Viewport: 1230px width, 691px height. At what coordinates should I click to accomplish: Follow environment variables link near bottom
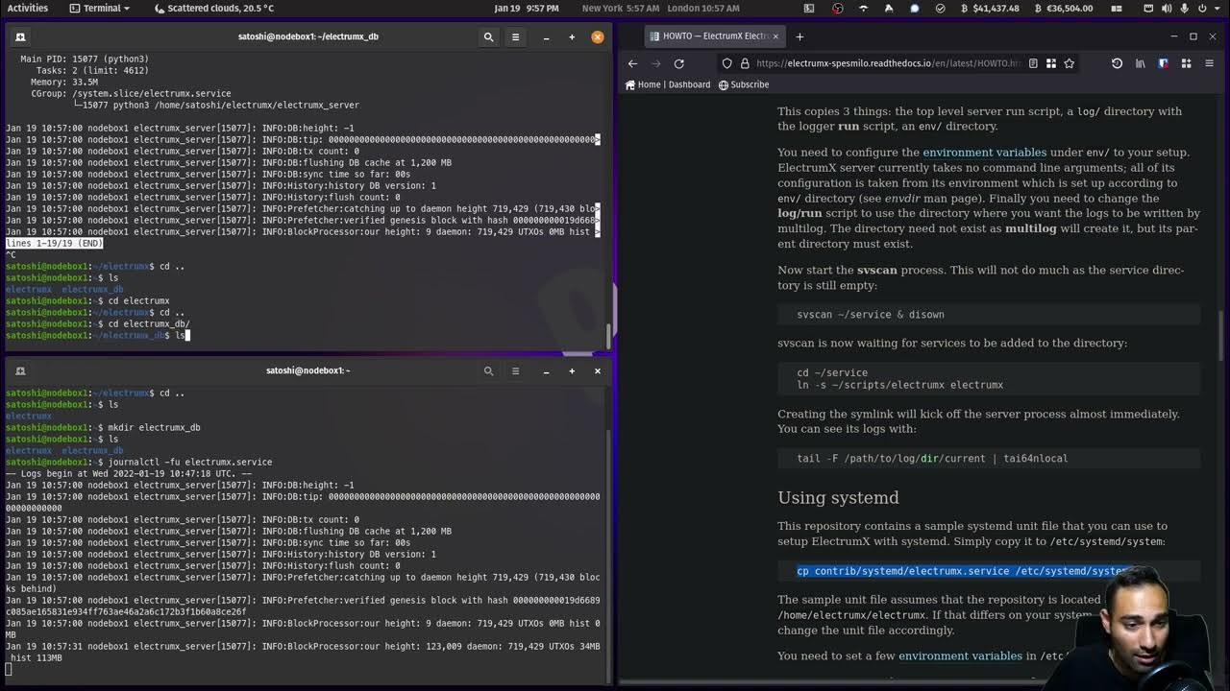(960, 655)
